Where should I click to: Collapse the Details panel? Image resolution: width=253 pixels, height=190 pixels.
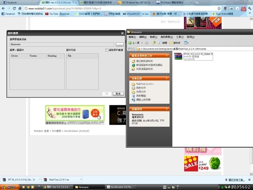pos(167,109)
